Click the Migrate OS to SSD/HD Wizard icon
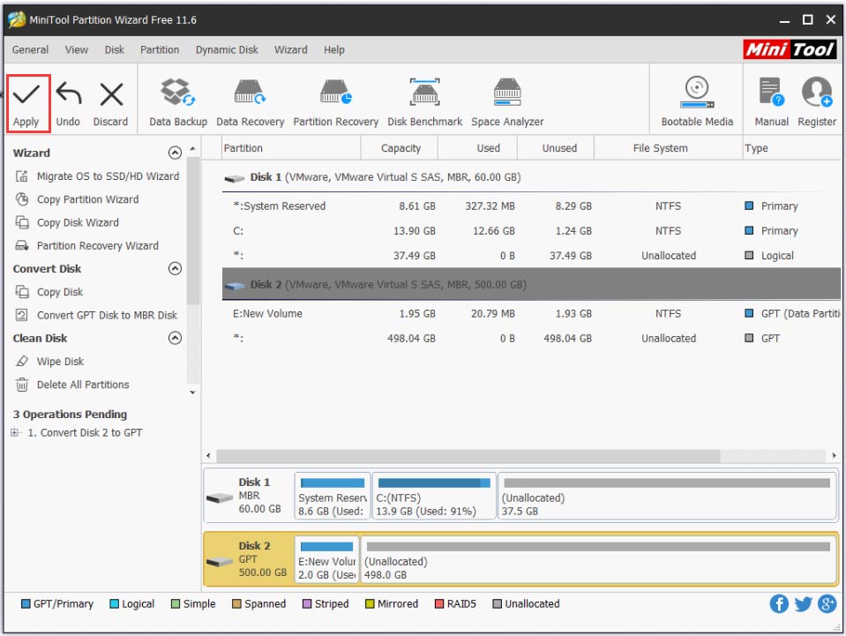This screenshot has width=846, height=636. [21, 176]
